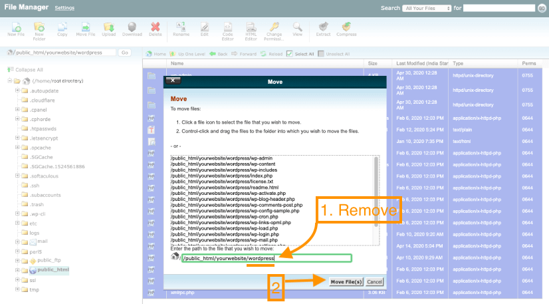Click the Move dialog path input field
The image size is (549, 304).
pyautogui.click(x=267, y=258)
